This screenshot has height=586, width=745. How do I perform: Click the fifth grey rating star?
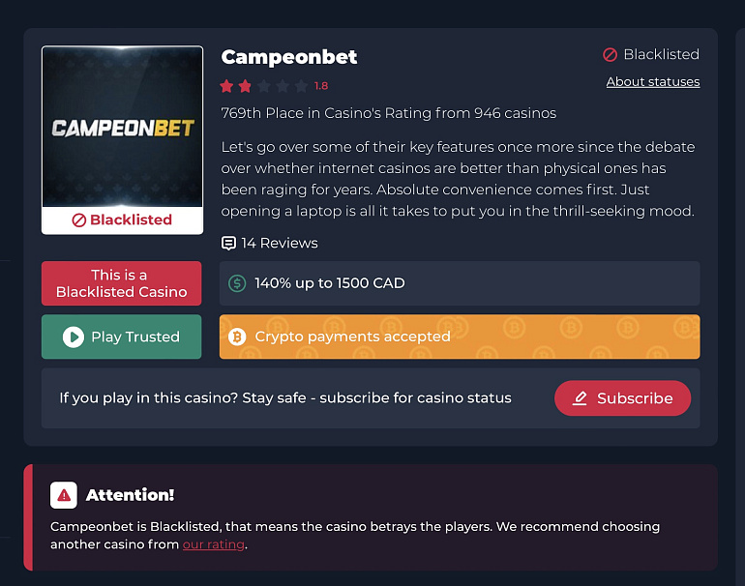coord(301,86)
